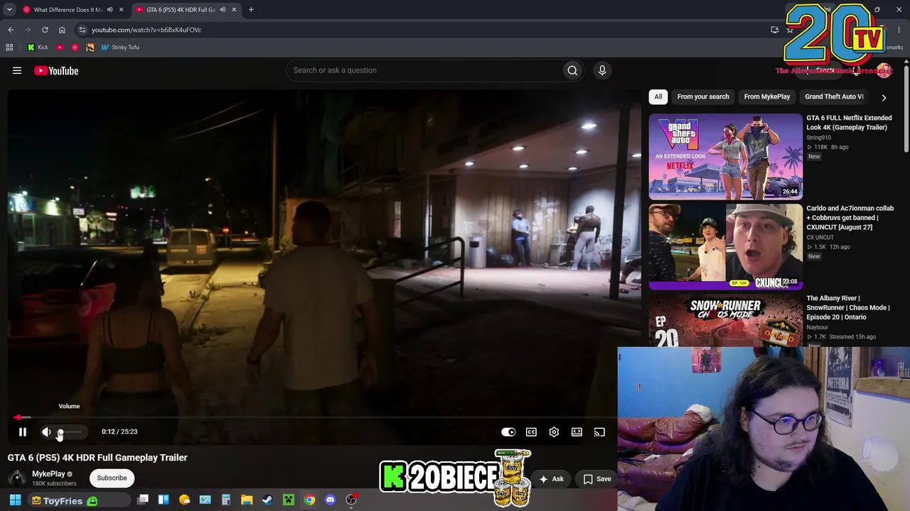Image resolution: width=910 pixels, height=511 pixels.
Task: Open the GTA 6 Netflix Extended Look thumbnail
Action: coord(725,157)
